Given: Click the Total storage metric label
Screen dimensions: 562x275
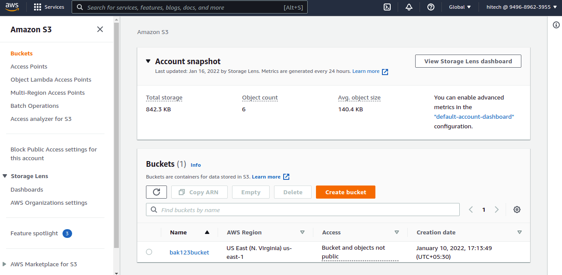Looking at the screenshot, I should click(x=164, y=98).
